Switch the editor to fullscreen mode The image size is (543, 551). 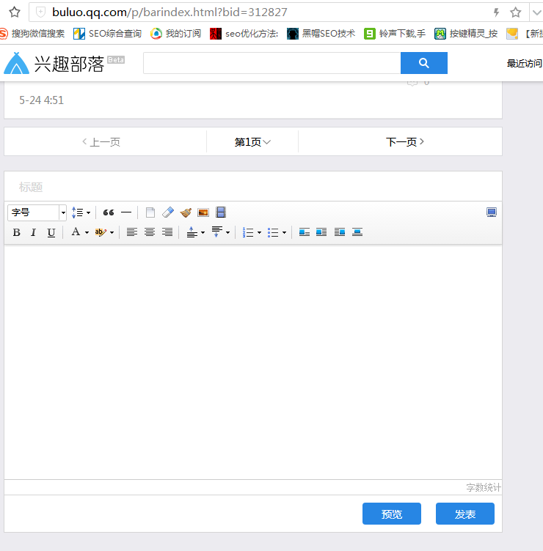492,212
